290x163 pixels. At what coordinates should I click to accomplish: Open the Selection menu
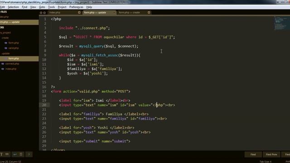[13, 7]
